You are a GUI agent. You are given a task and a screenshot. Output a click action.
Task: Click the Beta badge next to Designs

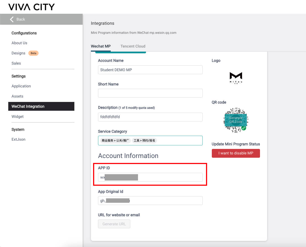coord(33,53)
